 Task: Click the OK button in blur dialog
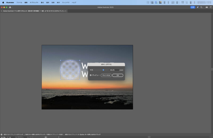[x=118, y=75]
